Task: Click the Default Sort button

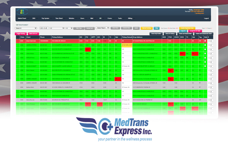Action: 90,28
